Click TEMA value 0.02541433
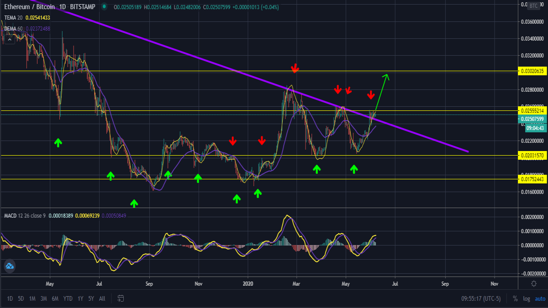Image resolution: width=548 pixels, height=308 pixels. 37,17
